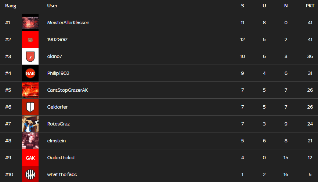Open the Geidorfer username link

click(57, 107)
